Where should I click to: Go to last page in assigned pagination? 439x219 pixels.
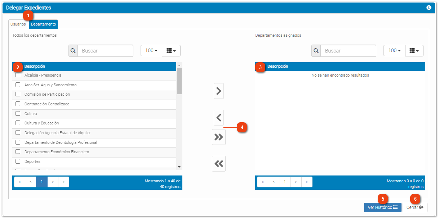[x=307, y=182]
